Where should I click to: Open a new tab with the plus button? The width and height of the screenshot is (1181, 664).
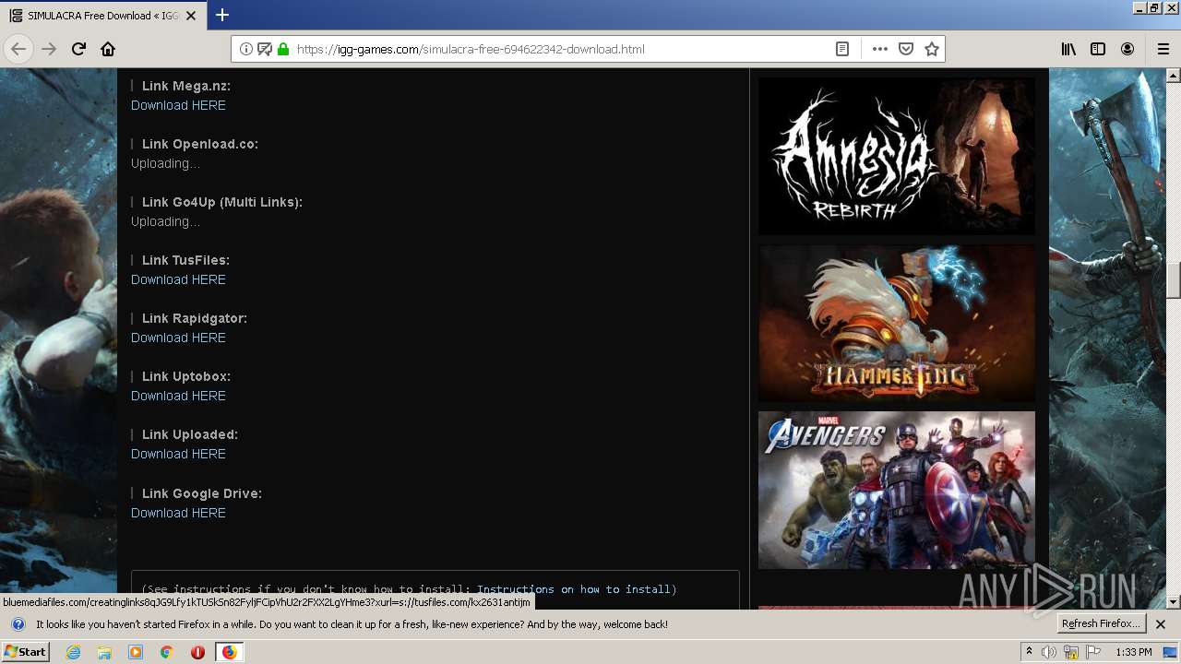[x=222, y=15]
